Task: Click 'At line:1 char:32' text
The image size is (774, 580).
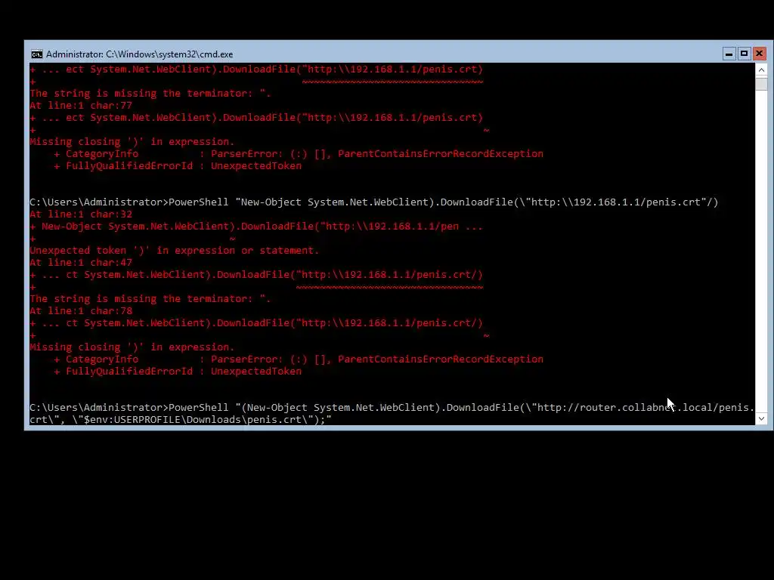Action: click(81, 214)
